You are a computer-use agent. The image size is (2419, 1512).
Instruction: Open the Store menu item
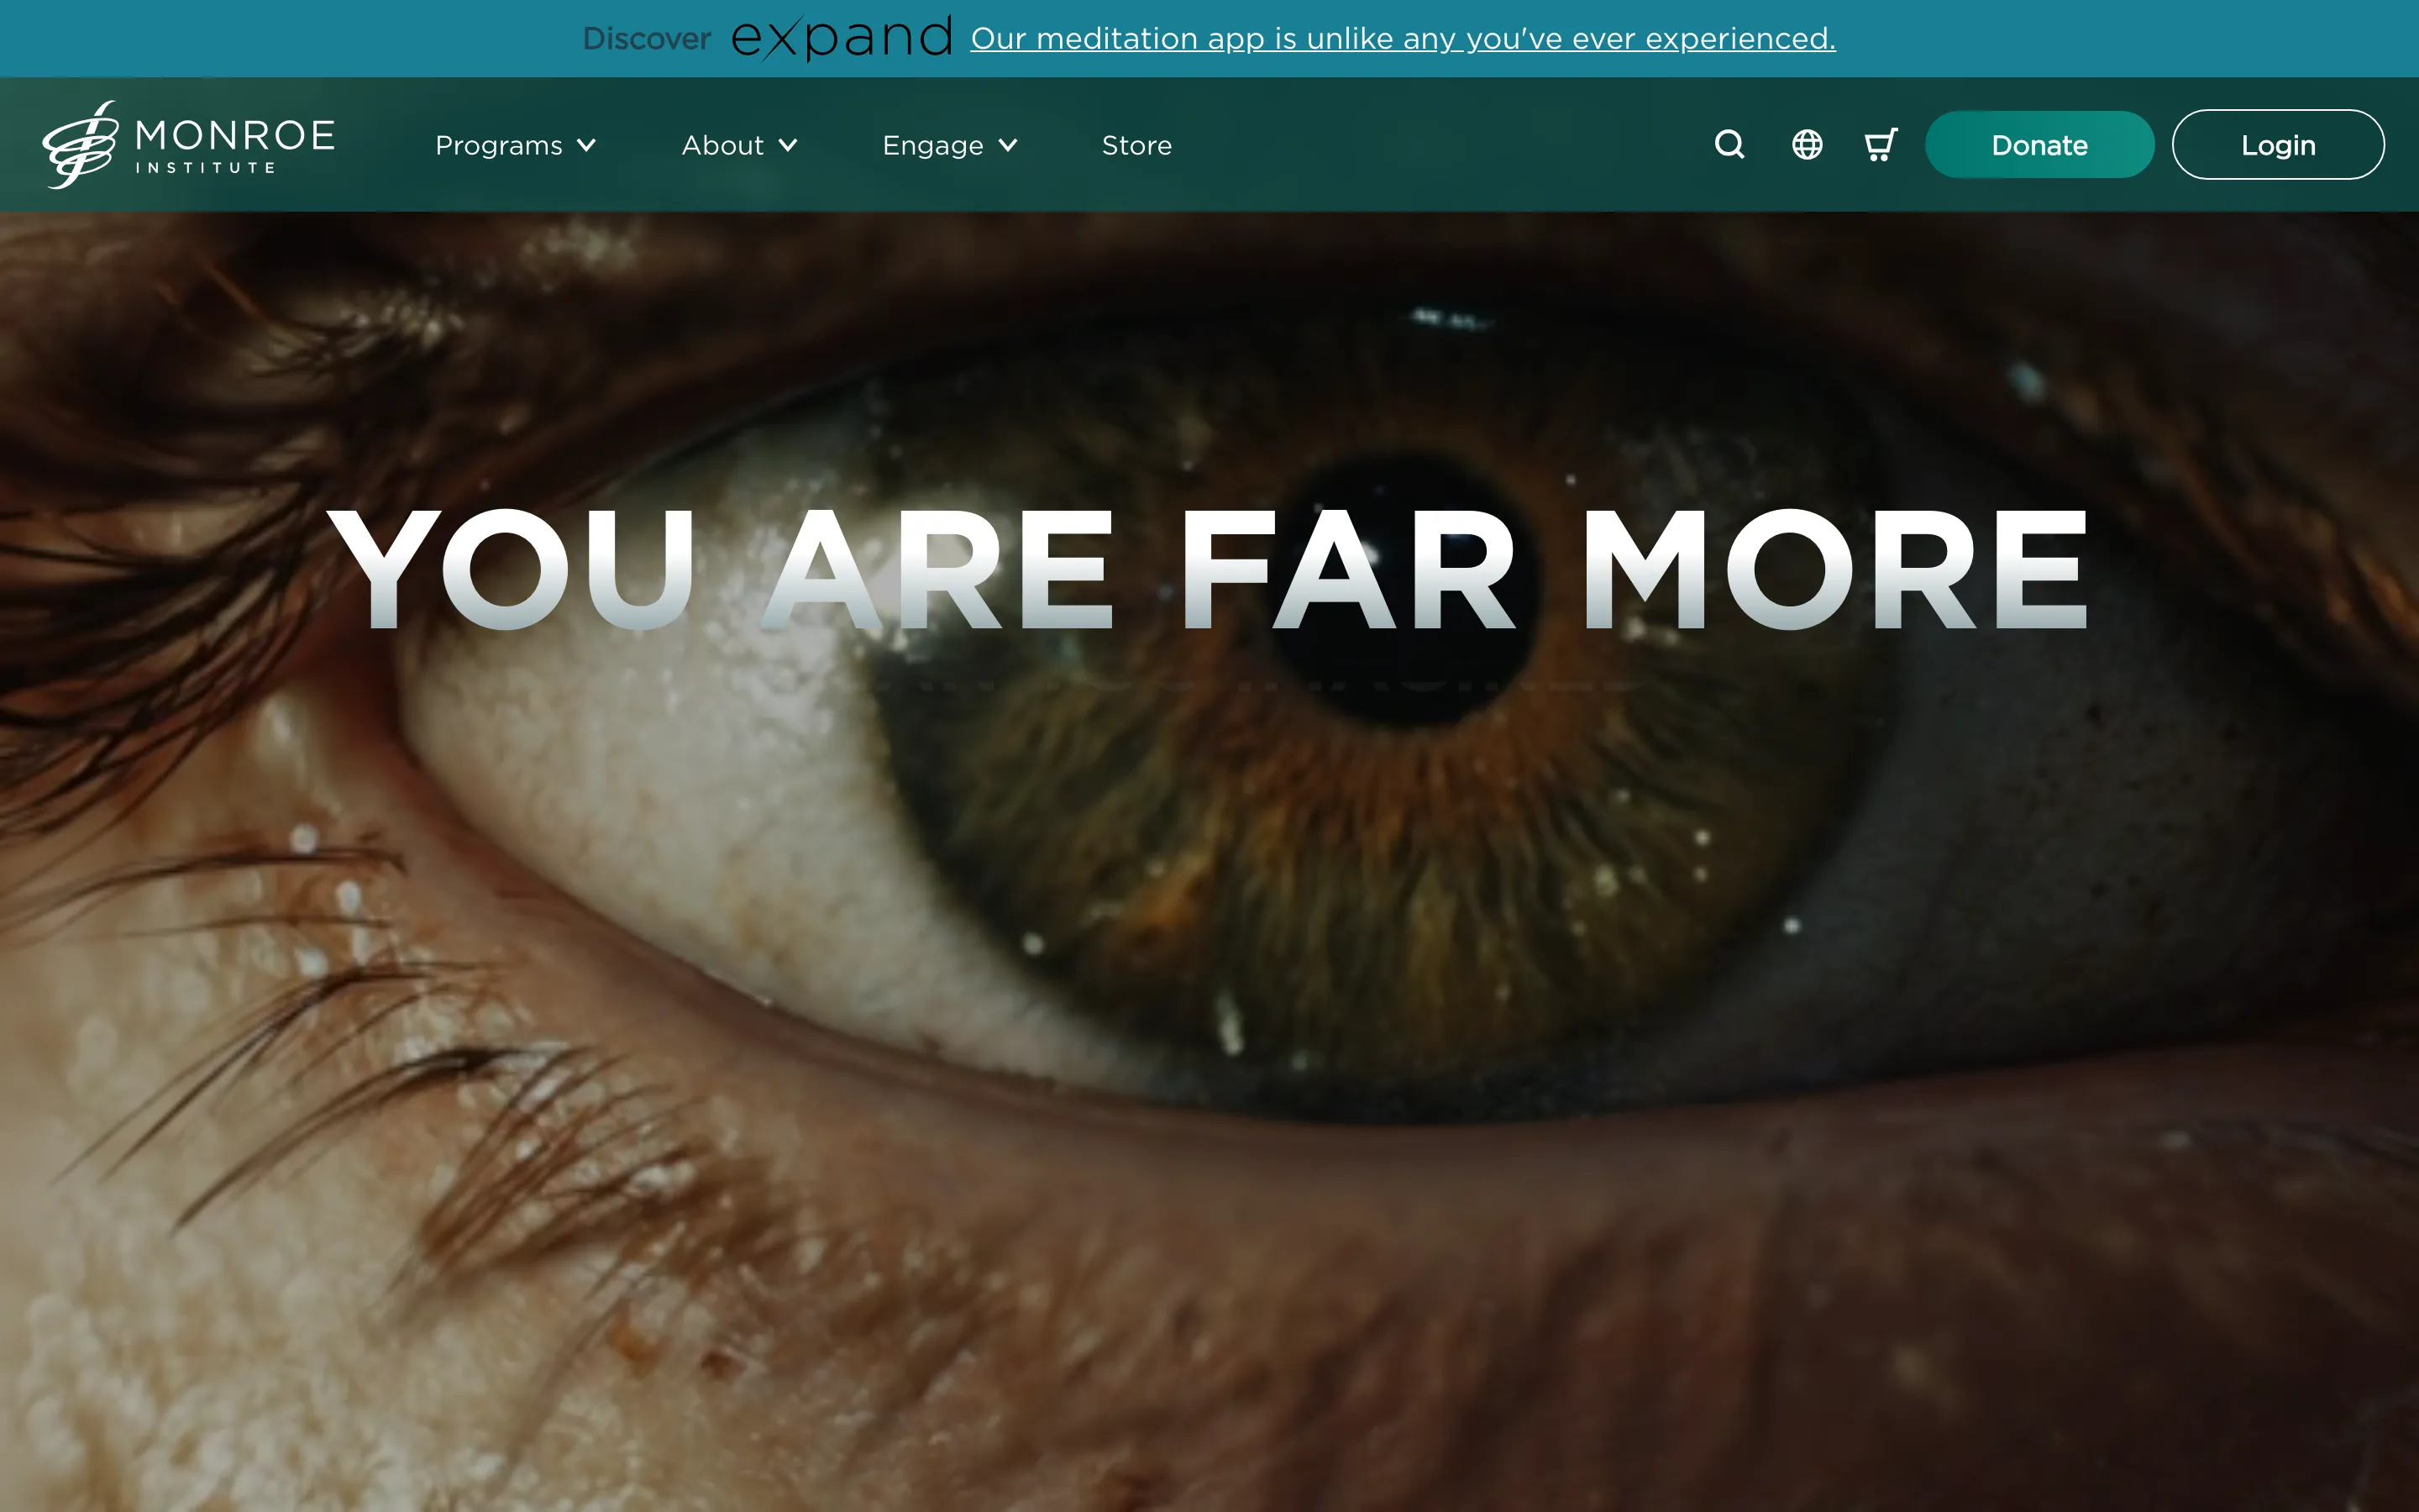[x=1136, y=145]
